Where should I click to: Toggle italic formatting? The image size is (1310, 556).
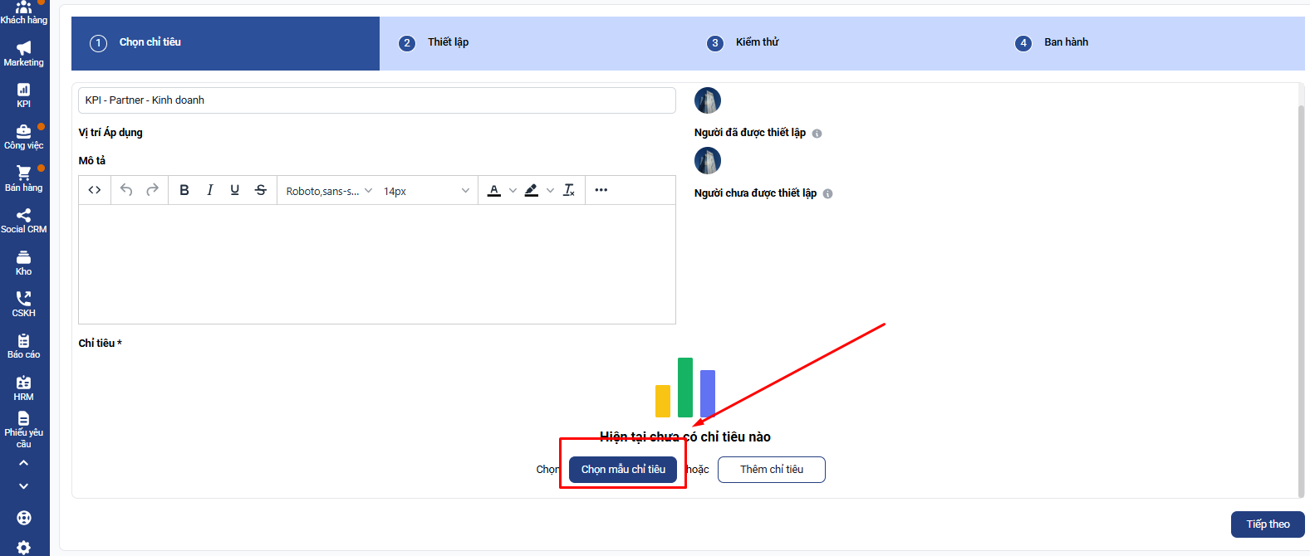[x=209, y=190]
